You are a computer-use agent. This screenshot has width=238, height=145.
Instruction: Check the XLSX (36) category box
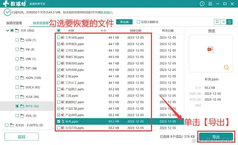(17, 97)
